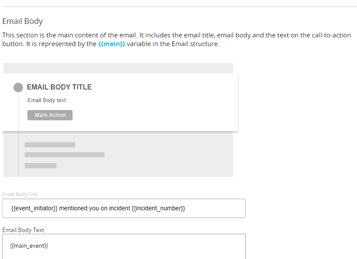Image resolution: width=357 pixels, height=259 pixels.
Task: Click the 'Email Body text' preview line
Action: click(47, 100)
